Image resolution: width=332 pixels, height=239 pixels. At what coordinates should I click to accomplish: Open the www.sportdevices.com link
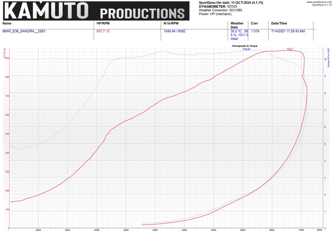(319, 2)
